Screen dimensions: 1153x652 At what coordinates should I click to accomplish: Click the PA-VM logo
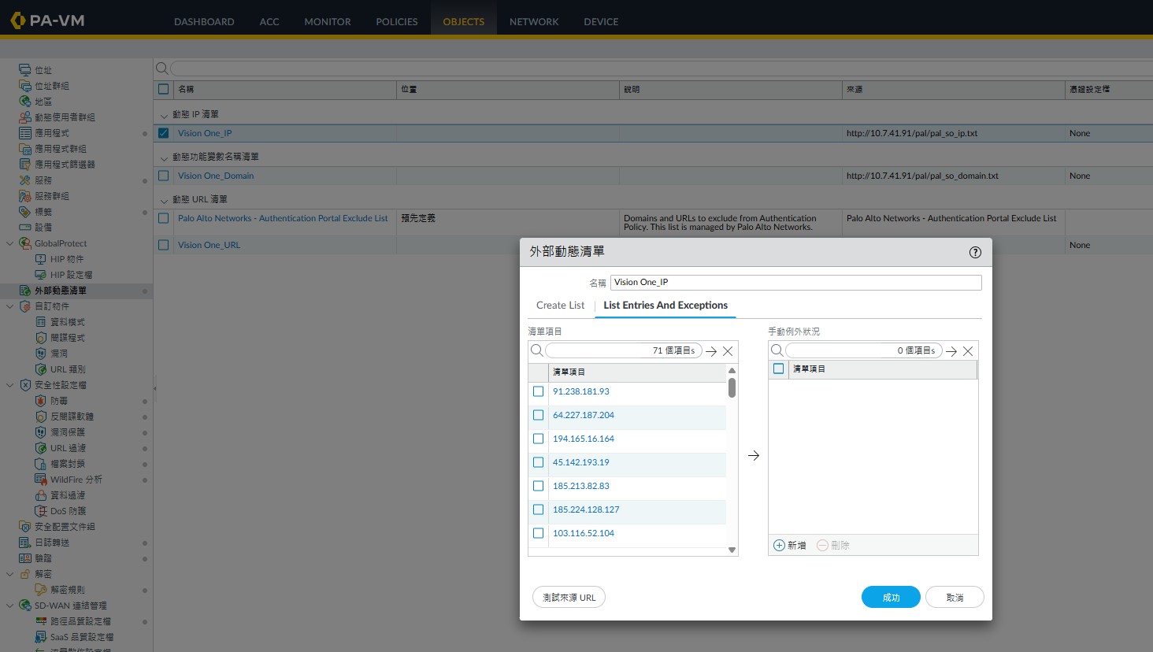pyautogui.click(x=47, y=20)
